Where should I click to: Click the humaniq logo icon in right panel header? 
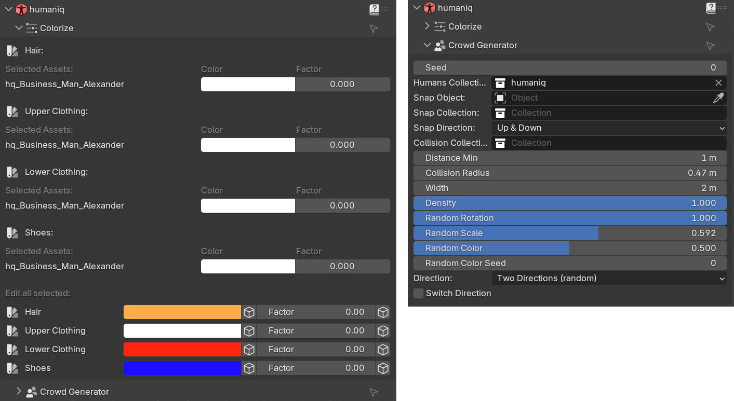pos(430,8)
